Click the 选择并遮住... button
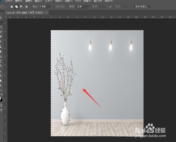The height and width of the screenshot is (142, 176). pos(142,7)
